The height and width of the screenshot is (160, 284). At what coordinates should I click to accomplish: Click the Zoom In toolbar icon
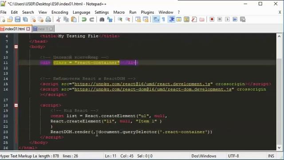(120, 20)
